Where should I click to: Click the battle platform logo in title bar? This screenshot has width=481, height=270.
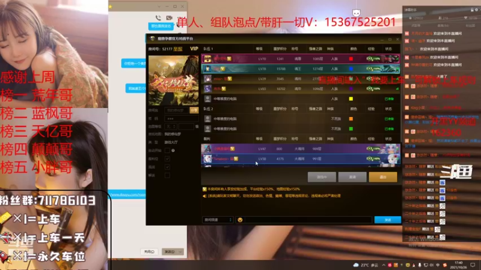click(153, 38)
